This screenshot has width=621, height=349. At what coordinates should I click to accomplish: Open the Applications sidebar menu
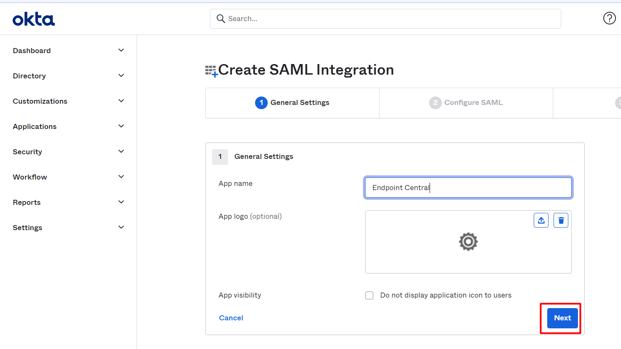click(35, 126)
